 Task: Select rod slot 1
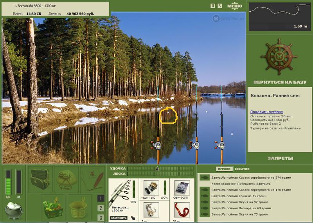click(101, 198)
